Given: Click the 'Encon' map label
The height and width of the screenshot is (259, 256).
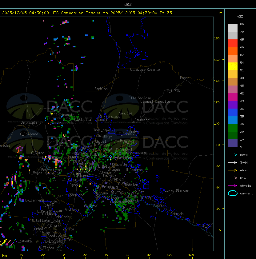Looking at the screenshot, I should 185,78.
